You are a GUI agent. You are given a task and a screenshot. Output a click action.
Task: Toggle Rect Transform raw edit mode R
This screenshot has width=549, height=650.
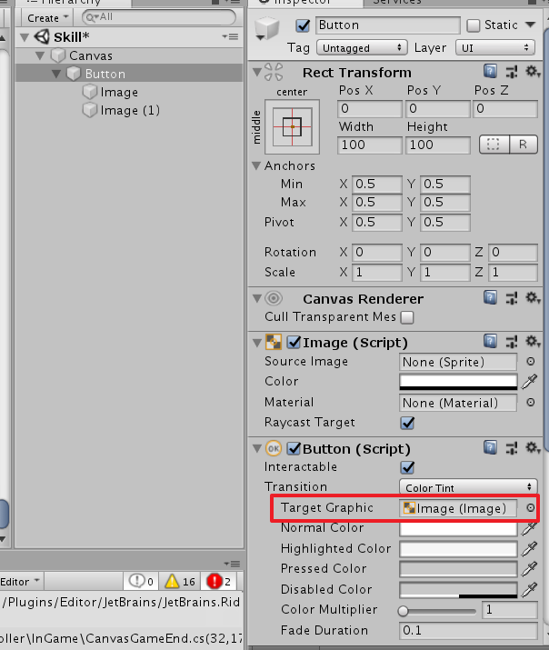tap(524, 145)
